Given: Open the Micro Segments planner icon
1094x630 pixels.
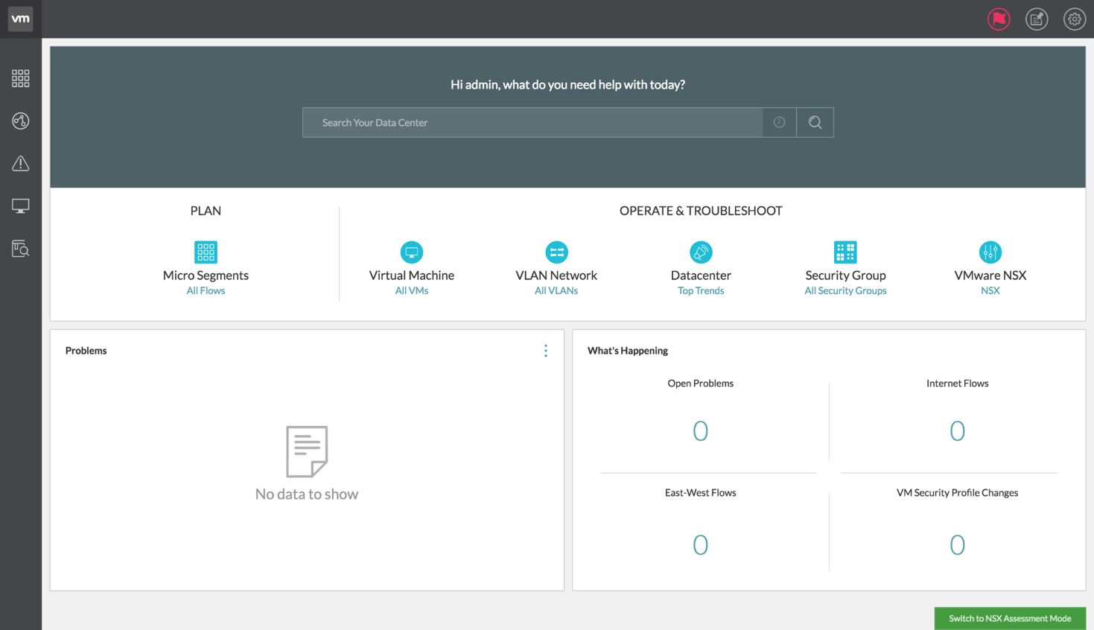Looking at the screenshot, I should pyautogui.click(x=206, y=252).
